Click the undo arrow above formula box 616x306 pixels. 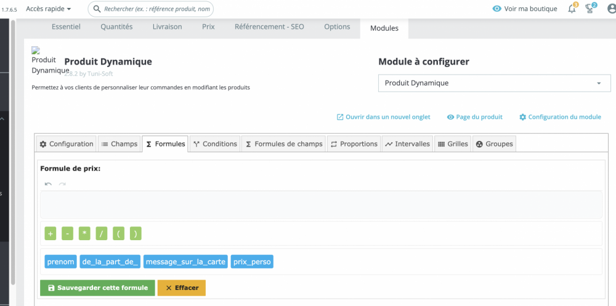point(48,184)
